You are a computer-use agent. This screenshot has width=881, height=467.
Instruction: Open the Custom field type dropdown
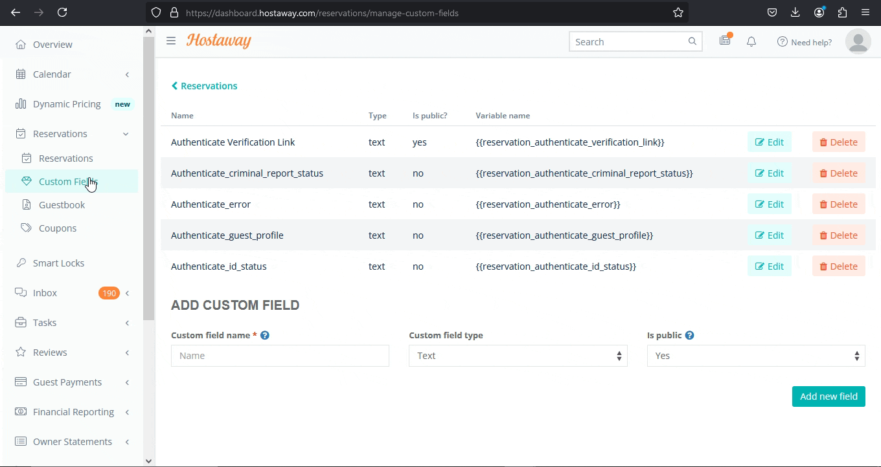[x=518, y=356]
